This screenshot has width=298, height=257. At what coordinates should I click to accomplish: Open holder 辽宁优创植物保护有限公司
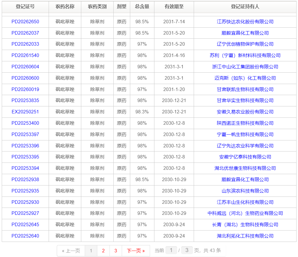point(245,44)
